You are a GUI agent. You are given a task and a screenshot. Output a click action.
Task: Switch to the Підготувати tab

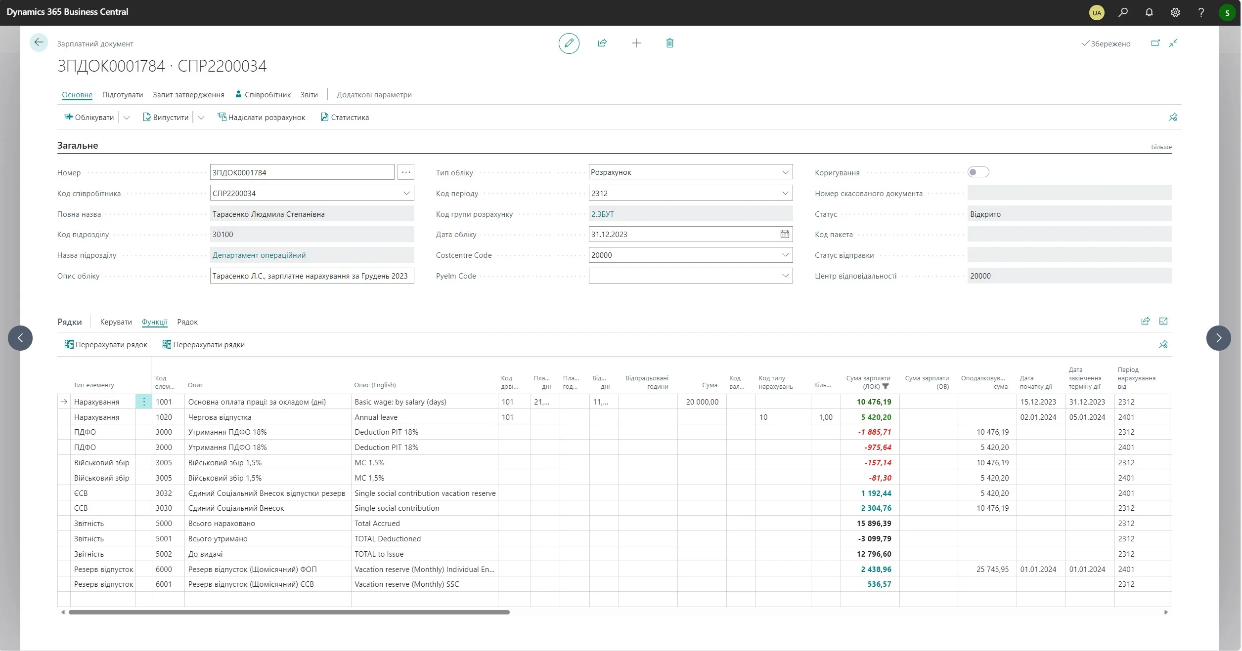tap(123, 95)
